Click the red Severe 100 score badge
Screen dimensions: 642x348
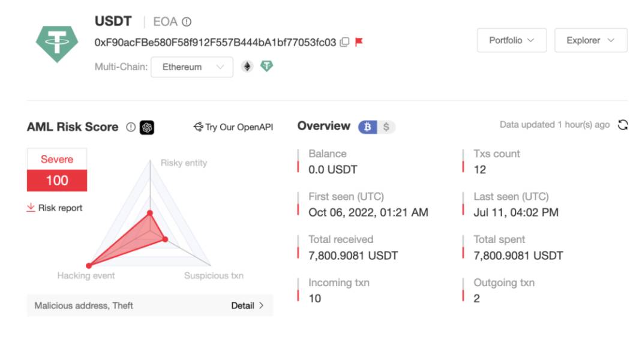tap(57, 170)
